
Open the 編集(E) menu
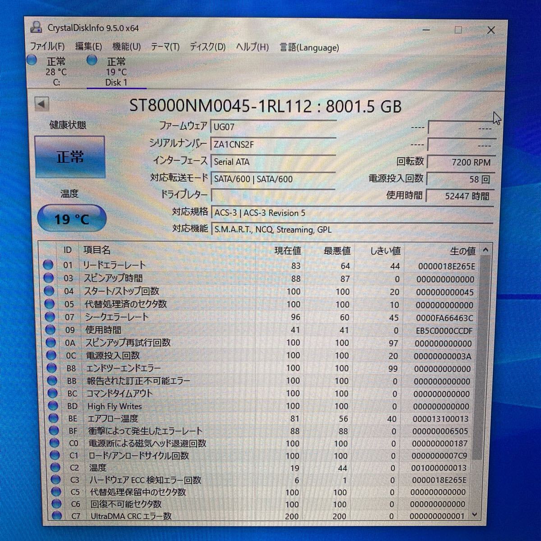(88, 46)
